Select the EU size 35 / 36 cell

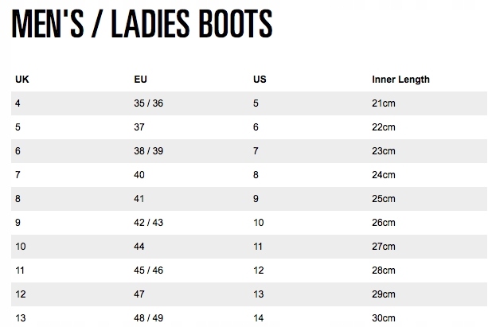coord(148,103)
